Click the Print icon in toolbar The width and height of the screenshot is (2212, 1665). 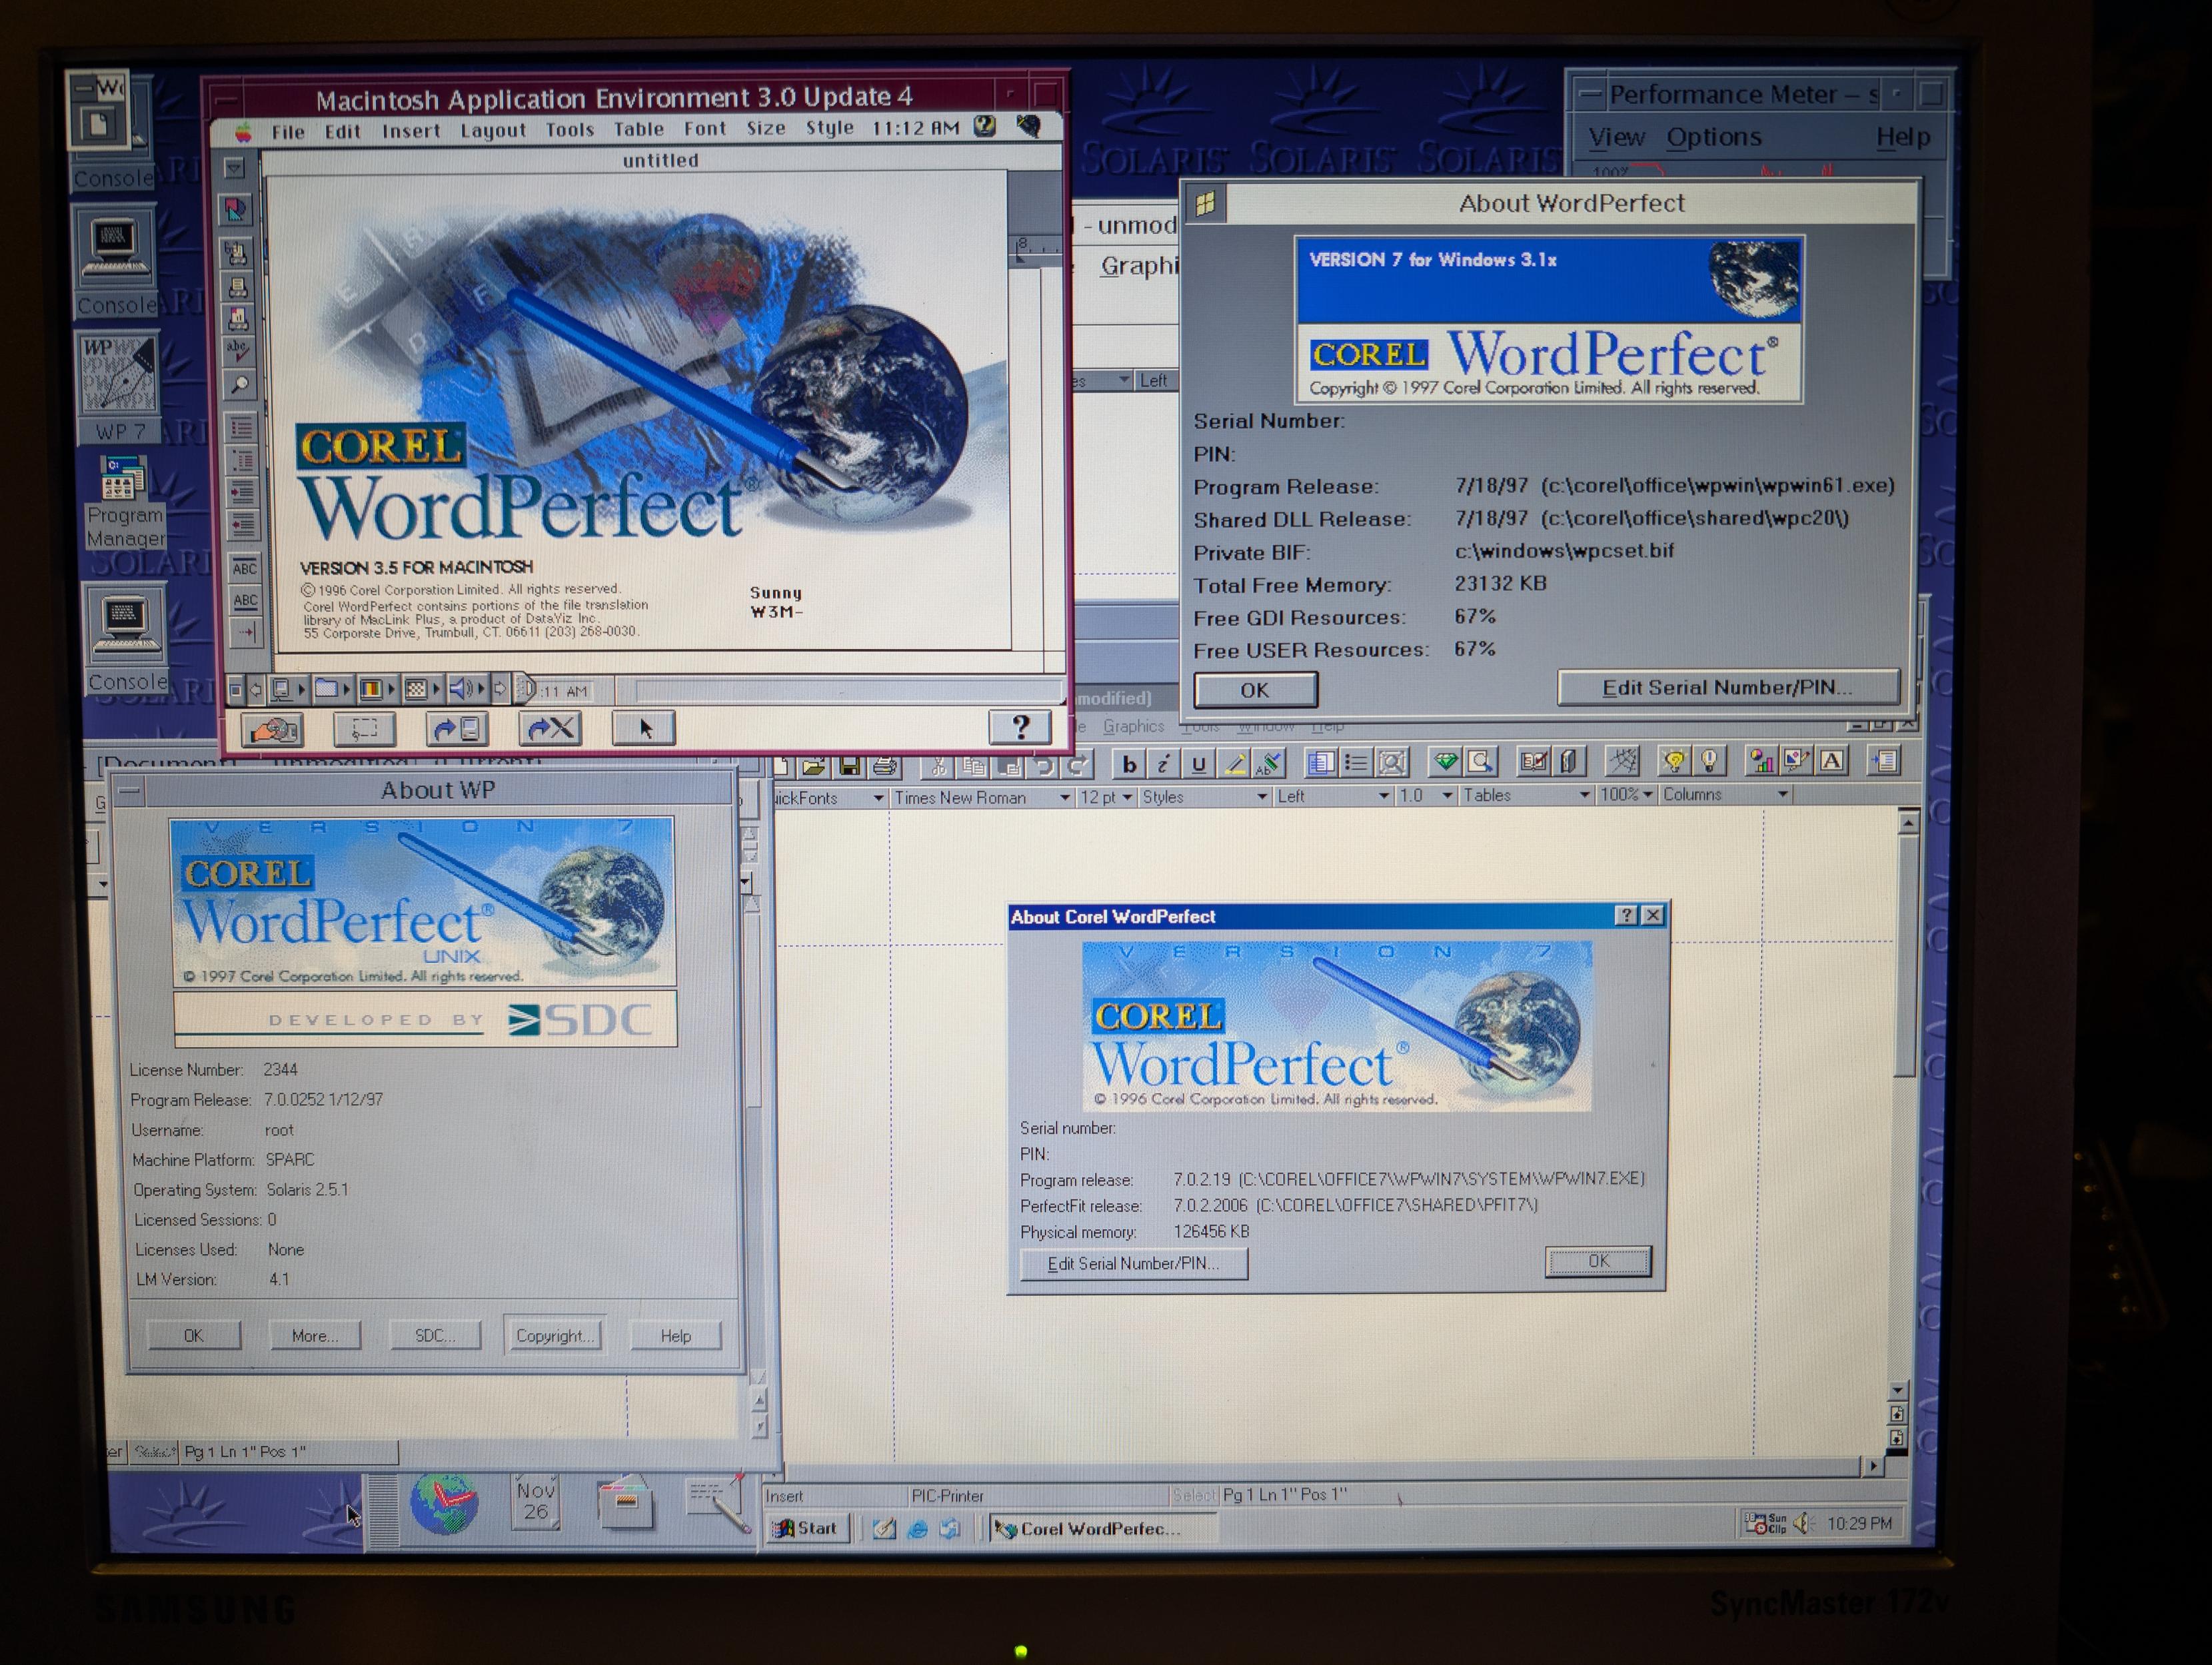click(884, 767)
